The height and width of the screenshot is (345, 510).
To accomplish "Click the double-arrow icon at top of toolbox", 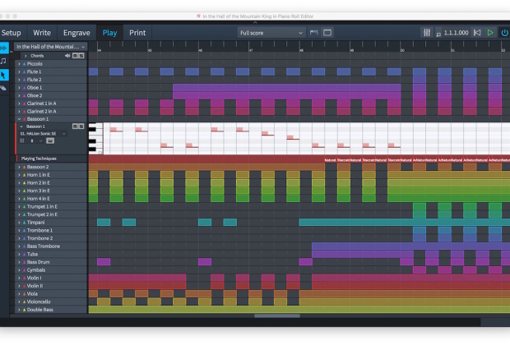I will pyautogui.click(x=3, y=48).
